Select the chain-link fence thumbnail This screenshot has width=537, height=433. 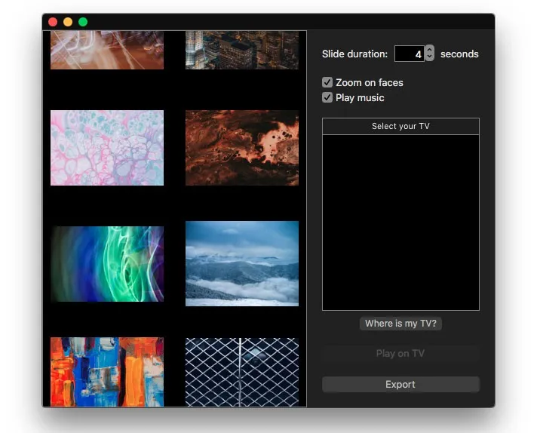(x=242, y=373)
